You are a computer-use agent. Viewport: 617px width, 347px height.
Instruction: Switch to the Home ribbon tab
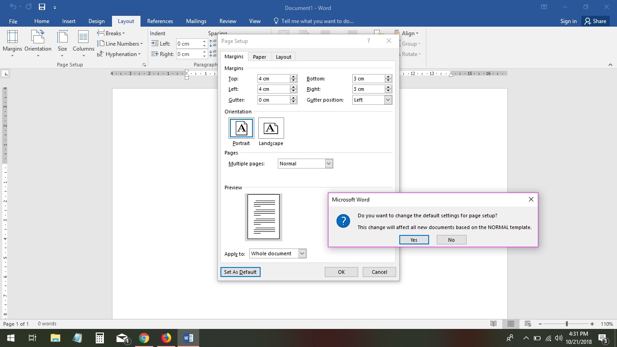click(42, 21)
